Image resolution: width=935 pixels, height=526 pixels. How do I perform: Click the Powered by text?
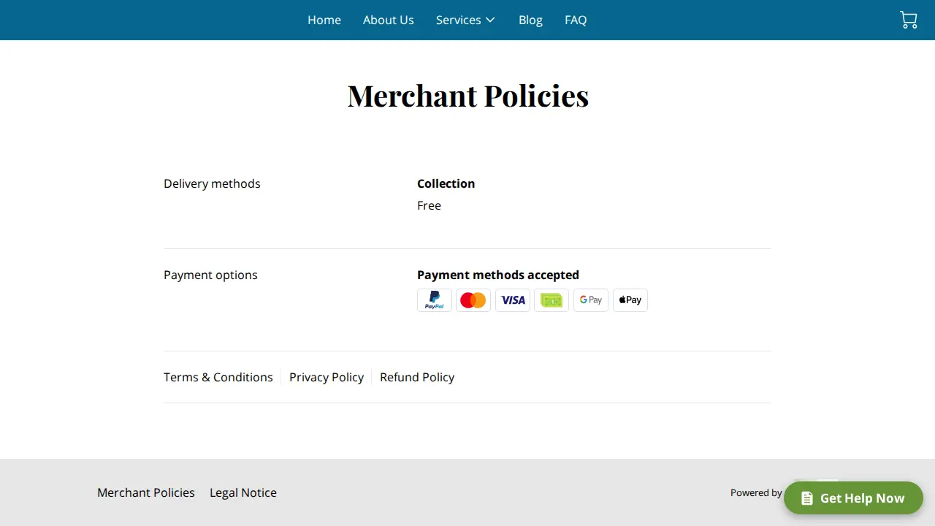(756, 492)
